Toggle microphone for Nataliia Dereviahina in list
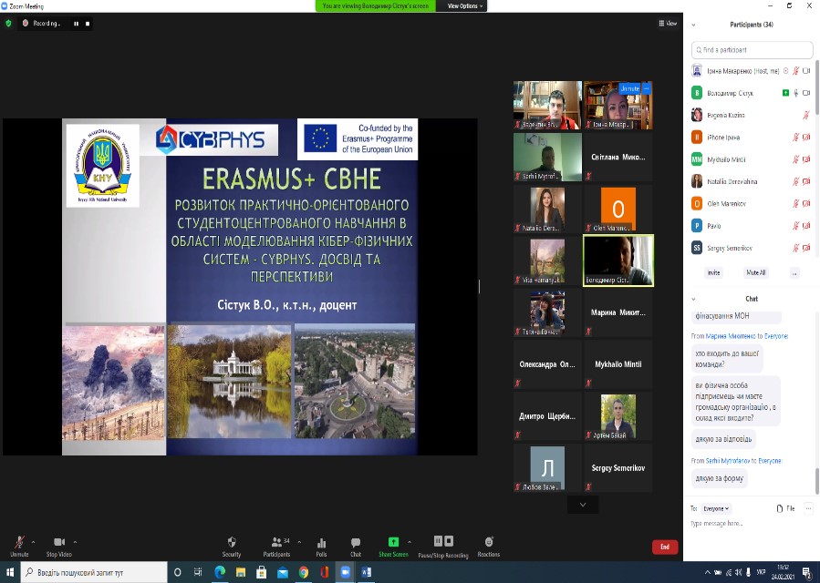The height and width of the screenshot is (583, 820). (x=795, y=182)
